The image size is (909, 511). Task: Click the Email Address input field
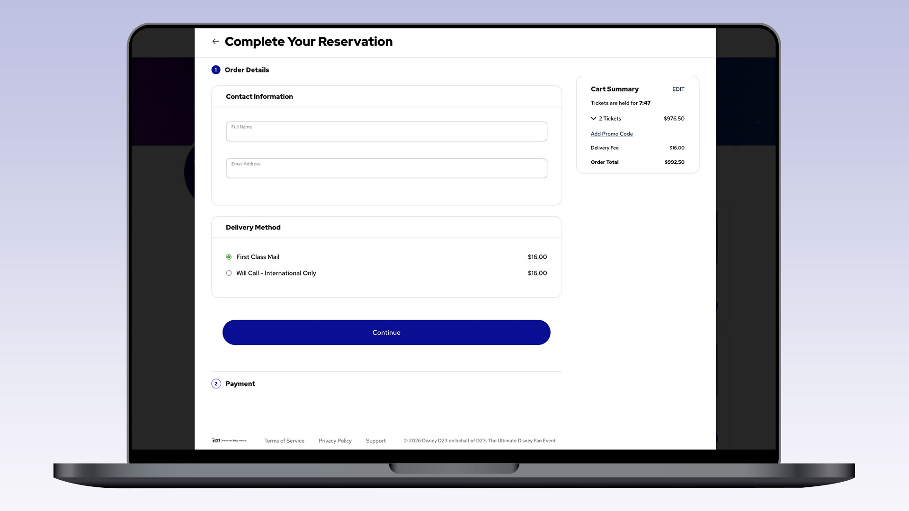point(386,168)
